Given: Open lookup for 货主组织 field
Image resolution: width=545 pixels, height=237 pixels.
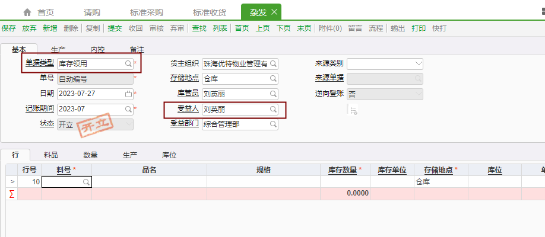Looking at the screenshot, I should pyautogui.click(x=273, y=63).
